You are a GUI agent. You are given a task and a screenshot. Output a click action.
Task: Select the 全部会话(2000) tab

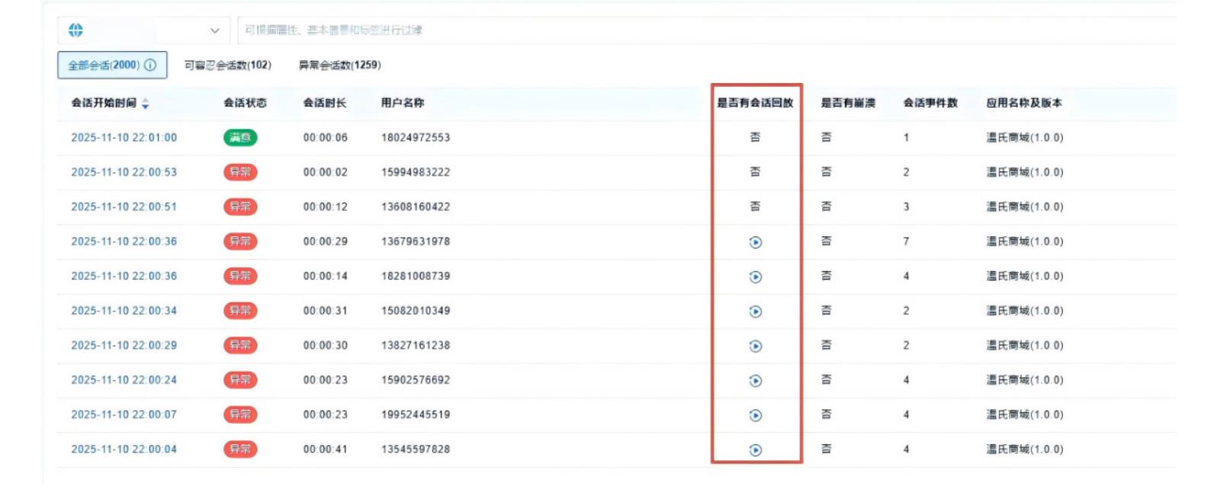tap(112, 66)
